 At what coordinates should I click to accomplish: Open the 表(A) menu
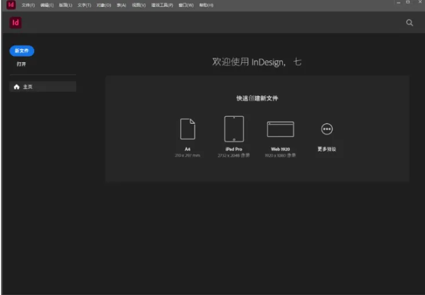click(121, 5)
